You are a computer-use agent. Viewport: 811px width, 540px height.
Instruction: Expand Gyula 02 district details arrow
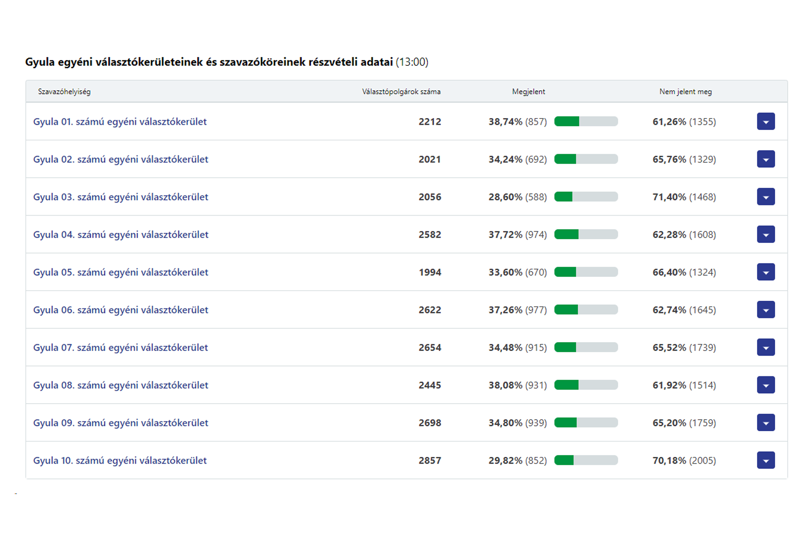(765, 159)
